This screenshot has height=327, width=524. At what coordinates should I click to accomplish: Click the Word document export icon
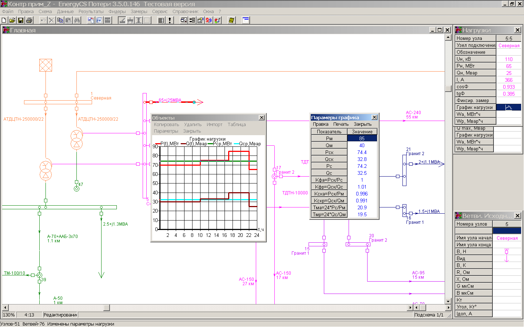coord(99,20)
